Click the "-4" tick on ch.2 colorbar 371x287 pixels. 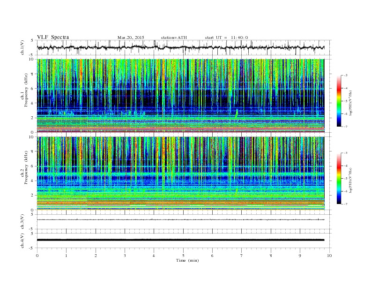coord(346,166)
